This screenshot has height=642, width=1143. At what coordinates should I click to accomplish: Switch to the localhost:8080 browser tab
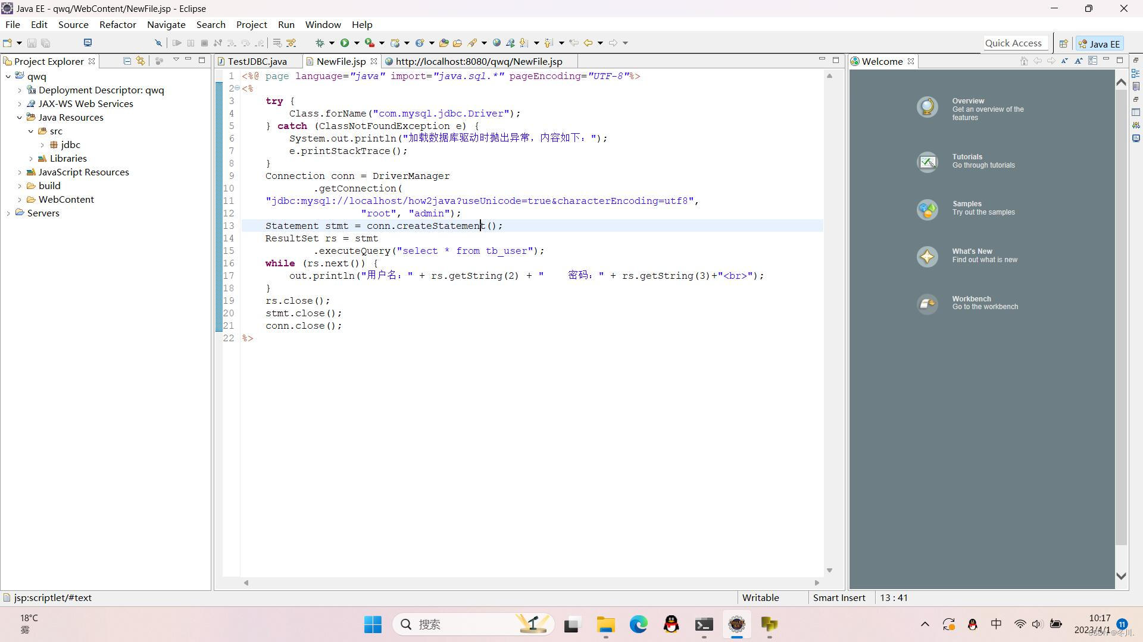pos(479,61)
